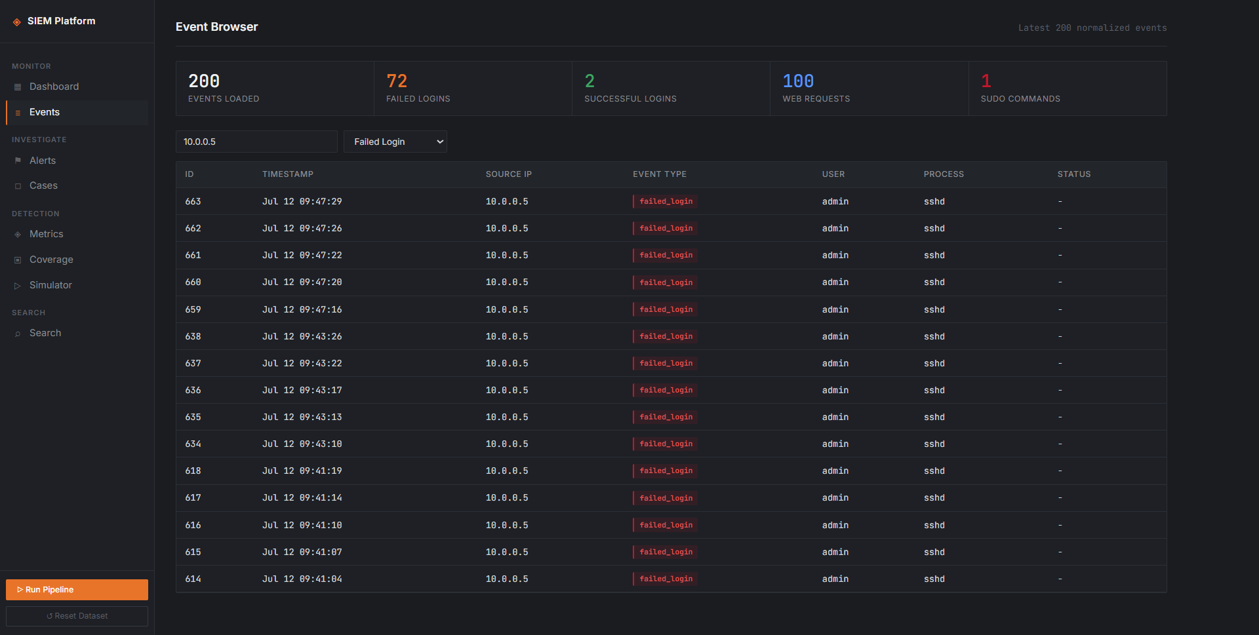Image resolution: width=1259 pixels, height=635 pixels.
Task: Click the Events list icon
Action: (x=18, y=113)
